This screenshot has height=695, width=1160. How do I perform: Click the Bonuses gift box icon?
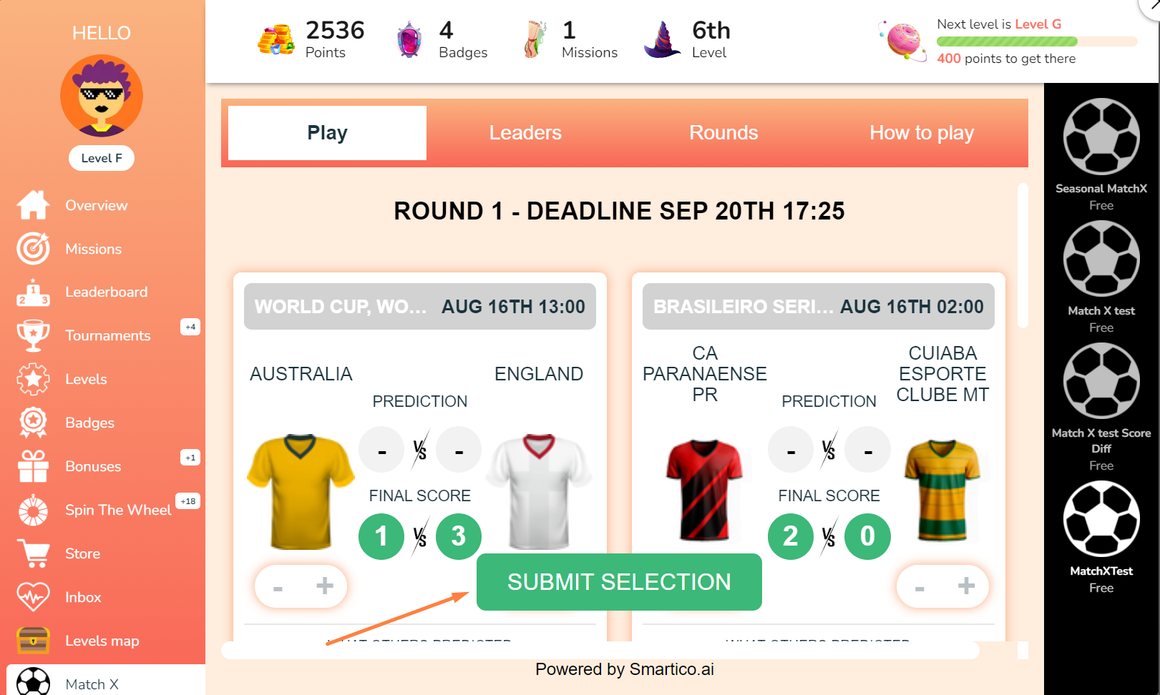click(33, 466)
